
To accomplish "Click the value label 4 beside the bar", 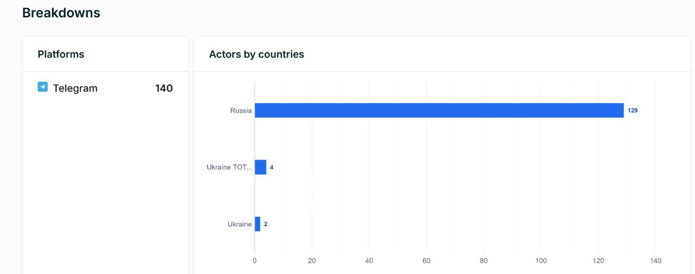I will [x=271, y=167].
